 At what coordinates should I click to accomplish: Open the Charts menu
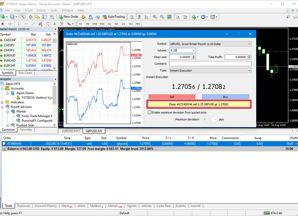41,10
